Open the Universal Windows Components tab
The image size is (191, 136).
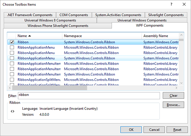point(142,20)
